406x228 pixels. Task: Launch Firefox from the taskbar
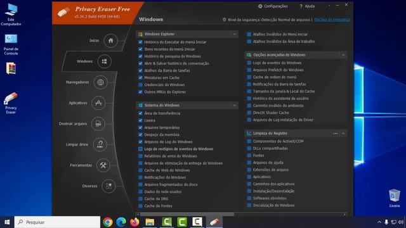[134, 222]
